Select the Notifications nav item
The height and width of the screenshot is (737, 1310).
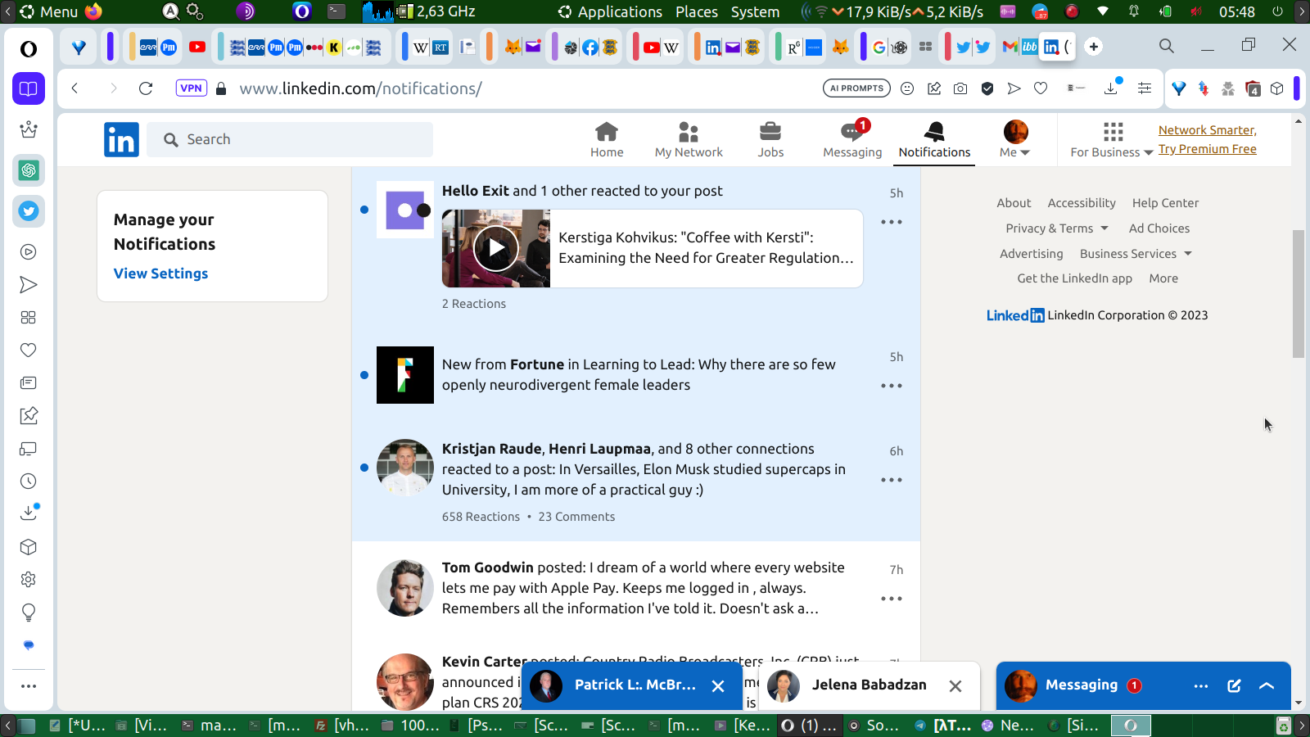[934, 139]
